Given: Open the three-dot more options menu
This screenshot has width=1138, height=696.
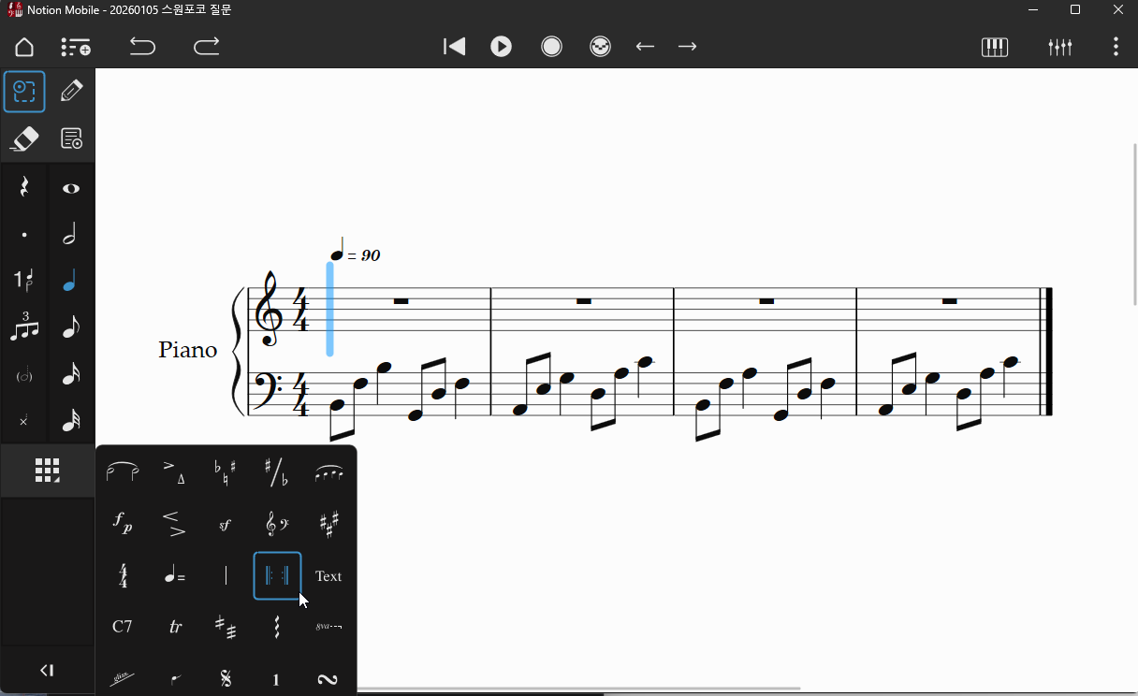Looking at the screenshot, I should [x=1116, y=47].
